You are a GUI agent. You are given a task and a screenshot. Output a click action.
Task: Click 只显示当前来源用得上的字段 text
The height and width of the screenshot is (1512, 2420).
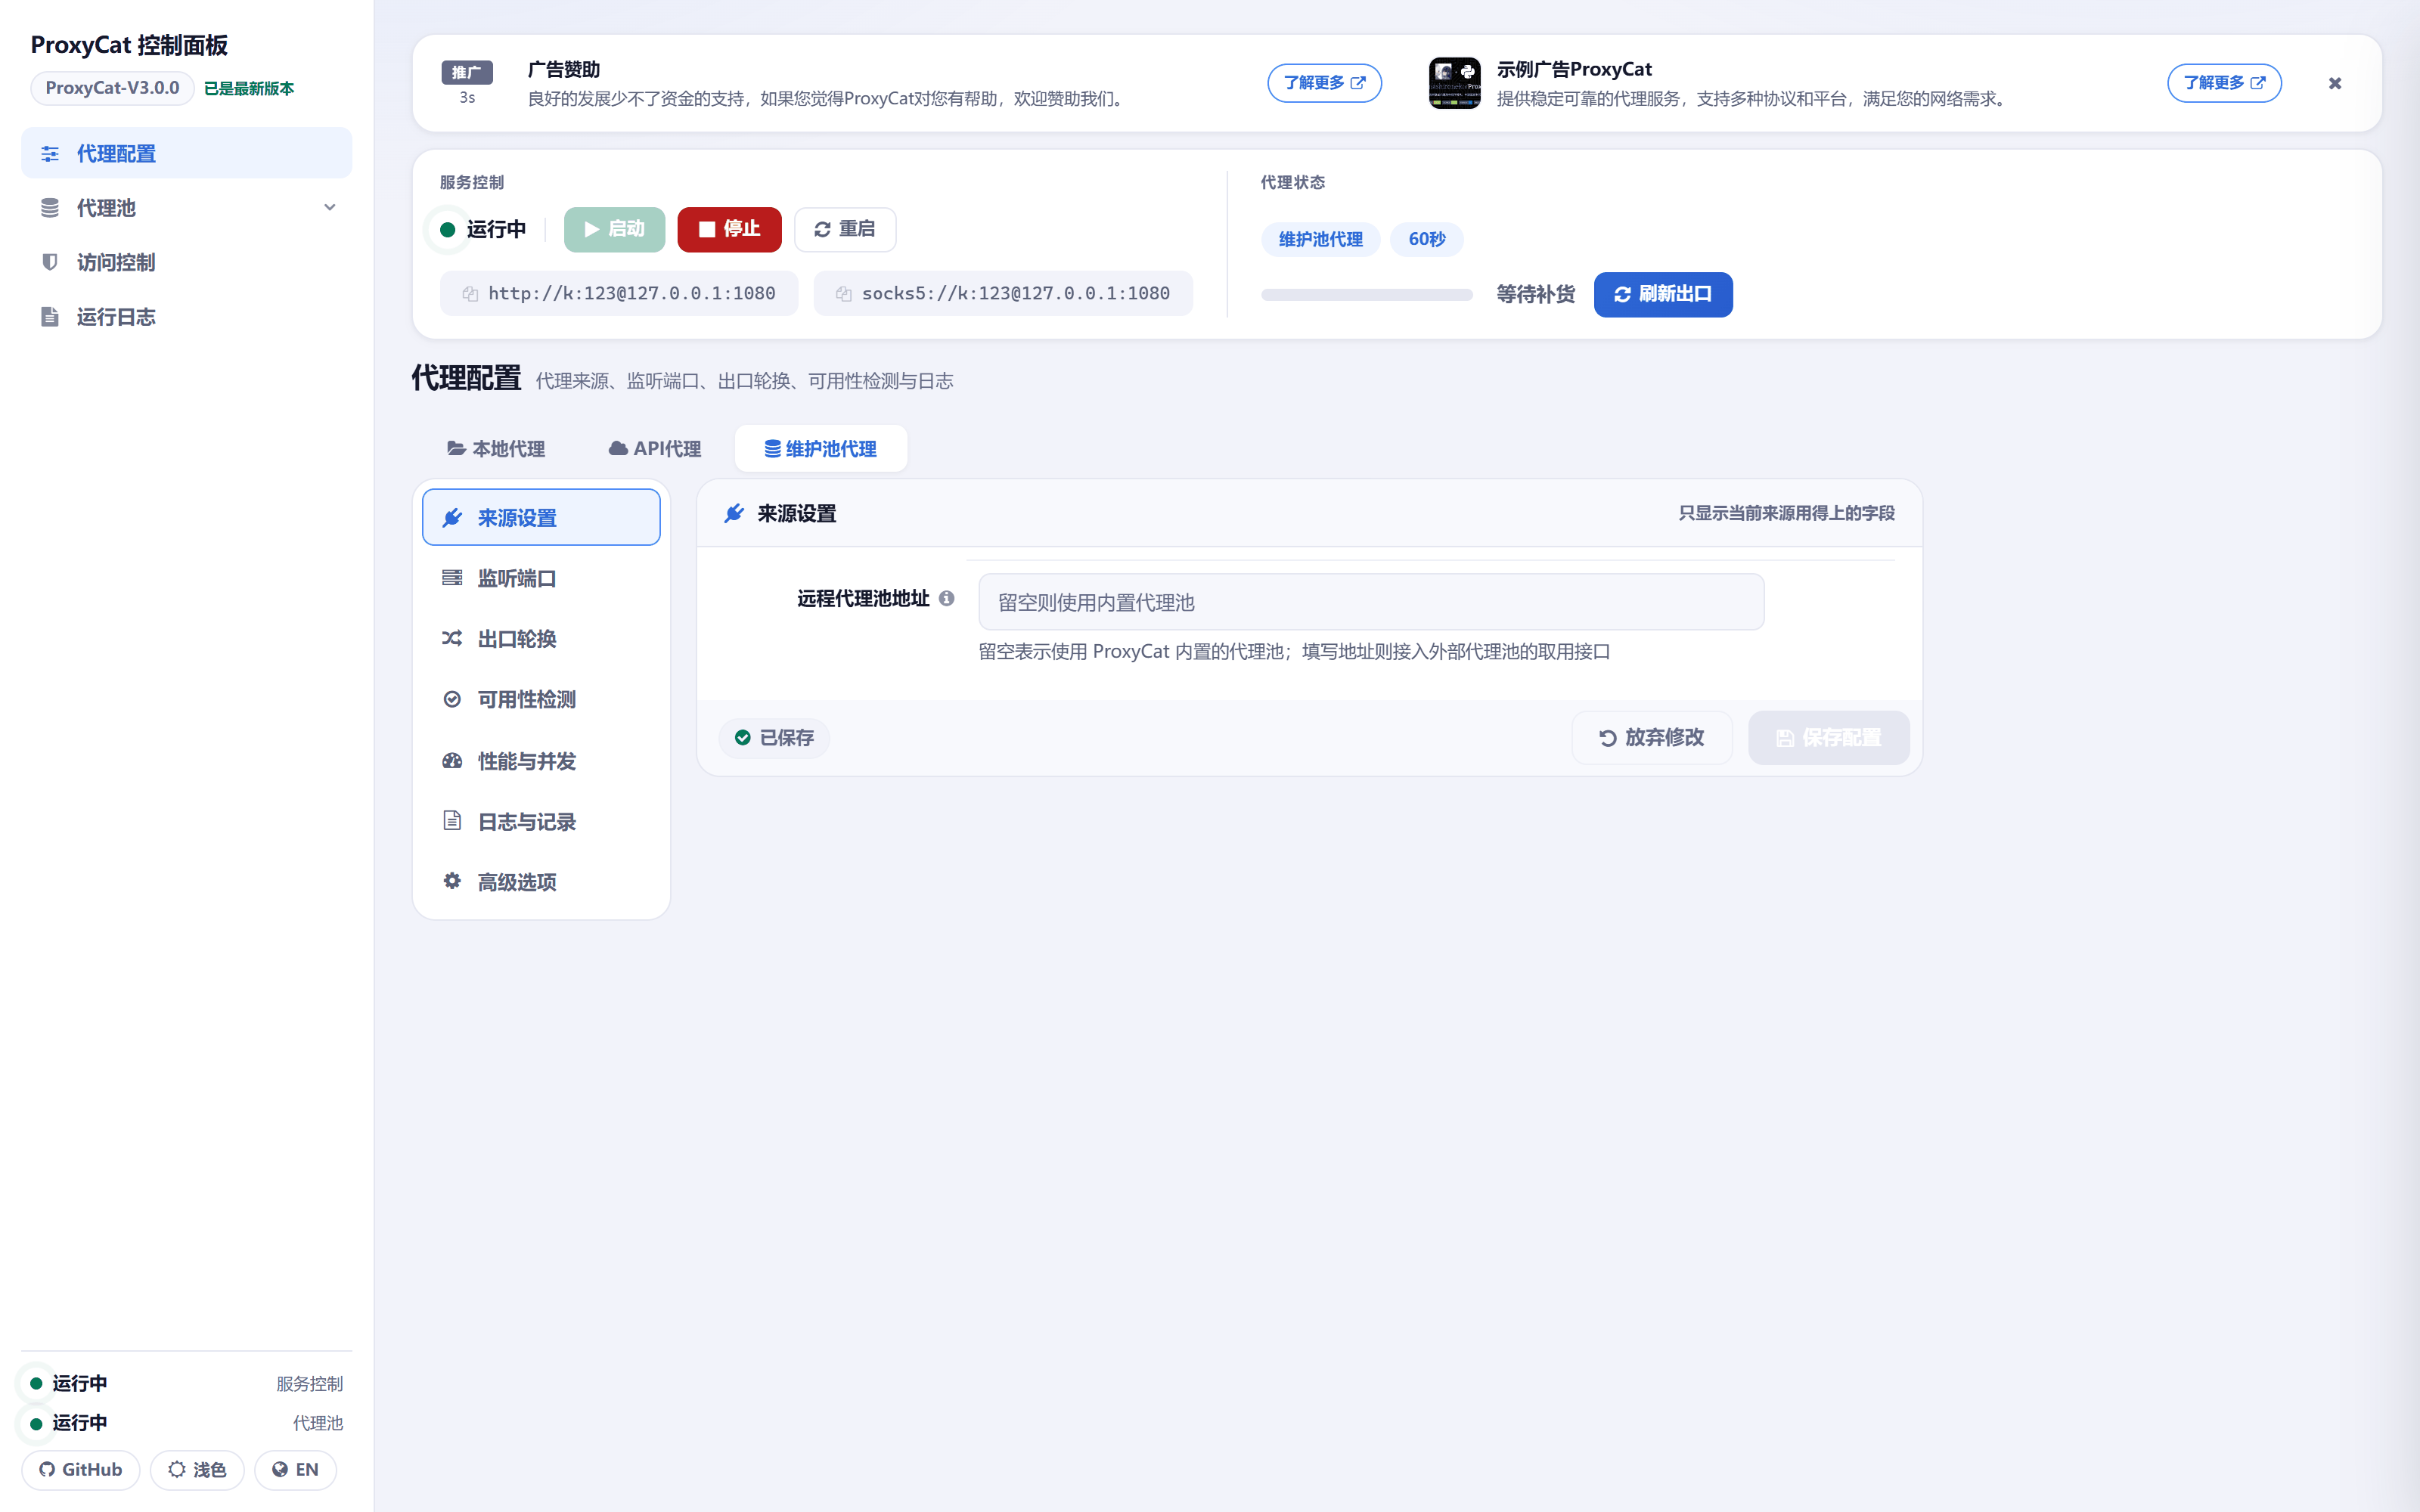(1786, 513)
